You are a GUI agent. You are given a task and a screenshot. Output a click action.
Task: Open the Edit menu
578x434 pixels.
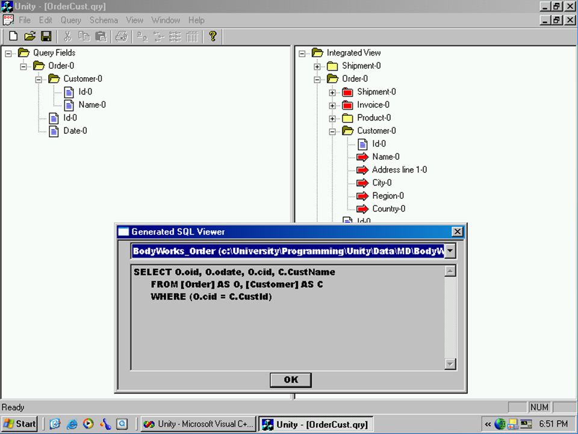45,20
